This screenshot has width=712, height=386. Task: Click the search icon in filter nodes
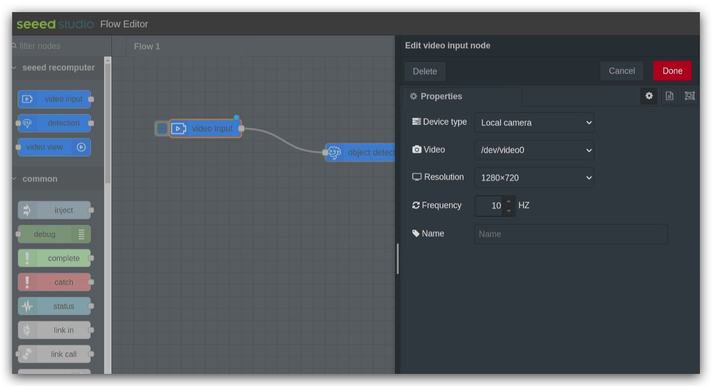15,46
